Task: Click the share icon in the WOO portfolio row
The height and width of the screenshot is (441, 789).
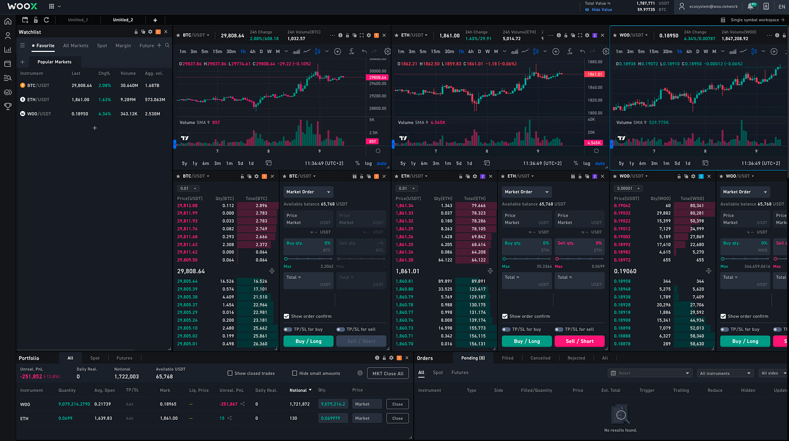Action: (x=242, y=404)
